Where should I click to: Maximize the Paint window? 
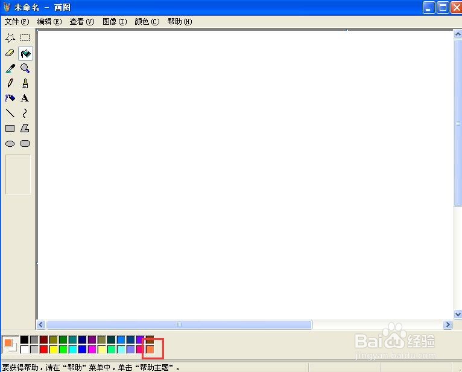pos(443,8)
